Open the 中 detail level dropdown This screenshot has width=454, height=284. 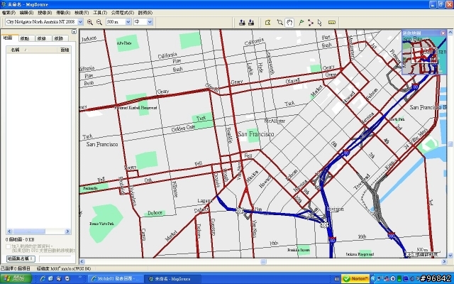150,22
